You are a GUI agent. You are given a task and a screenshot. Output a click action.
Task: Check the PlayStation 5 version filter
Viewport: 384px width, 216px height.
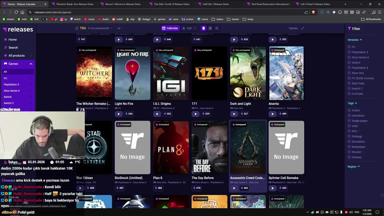[x=349, y=52]
